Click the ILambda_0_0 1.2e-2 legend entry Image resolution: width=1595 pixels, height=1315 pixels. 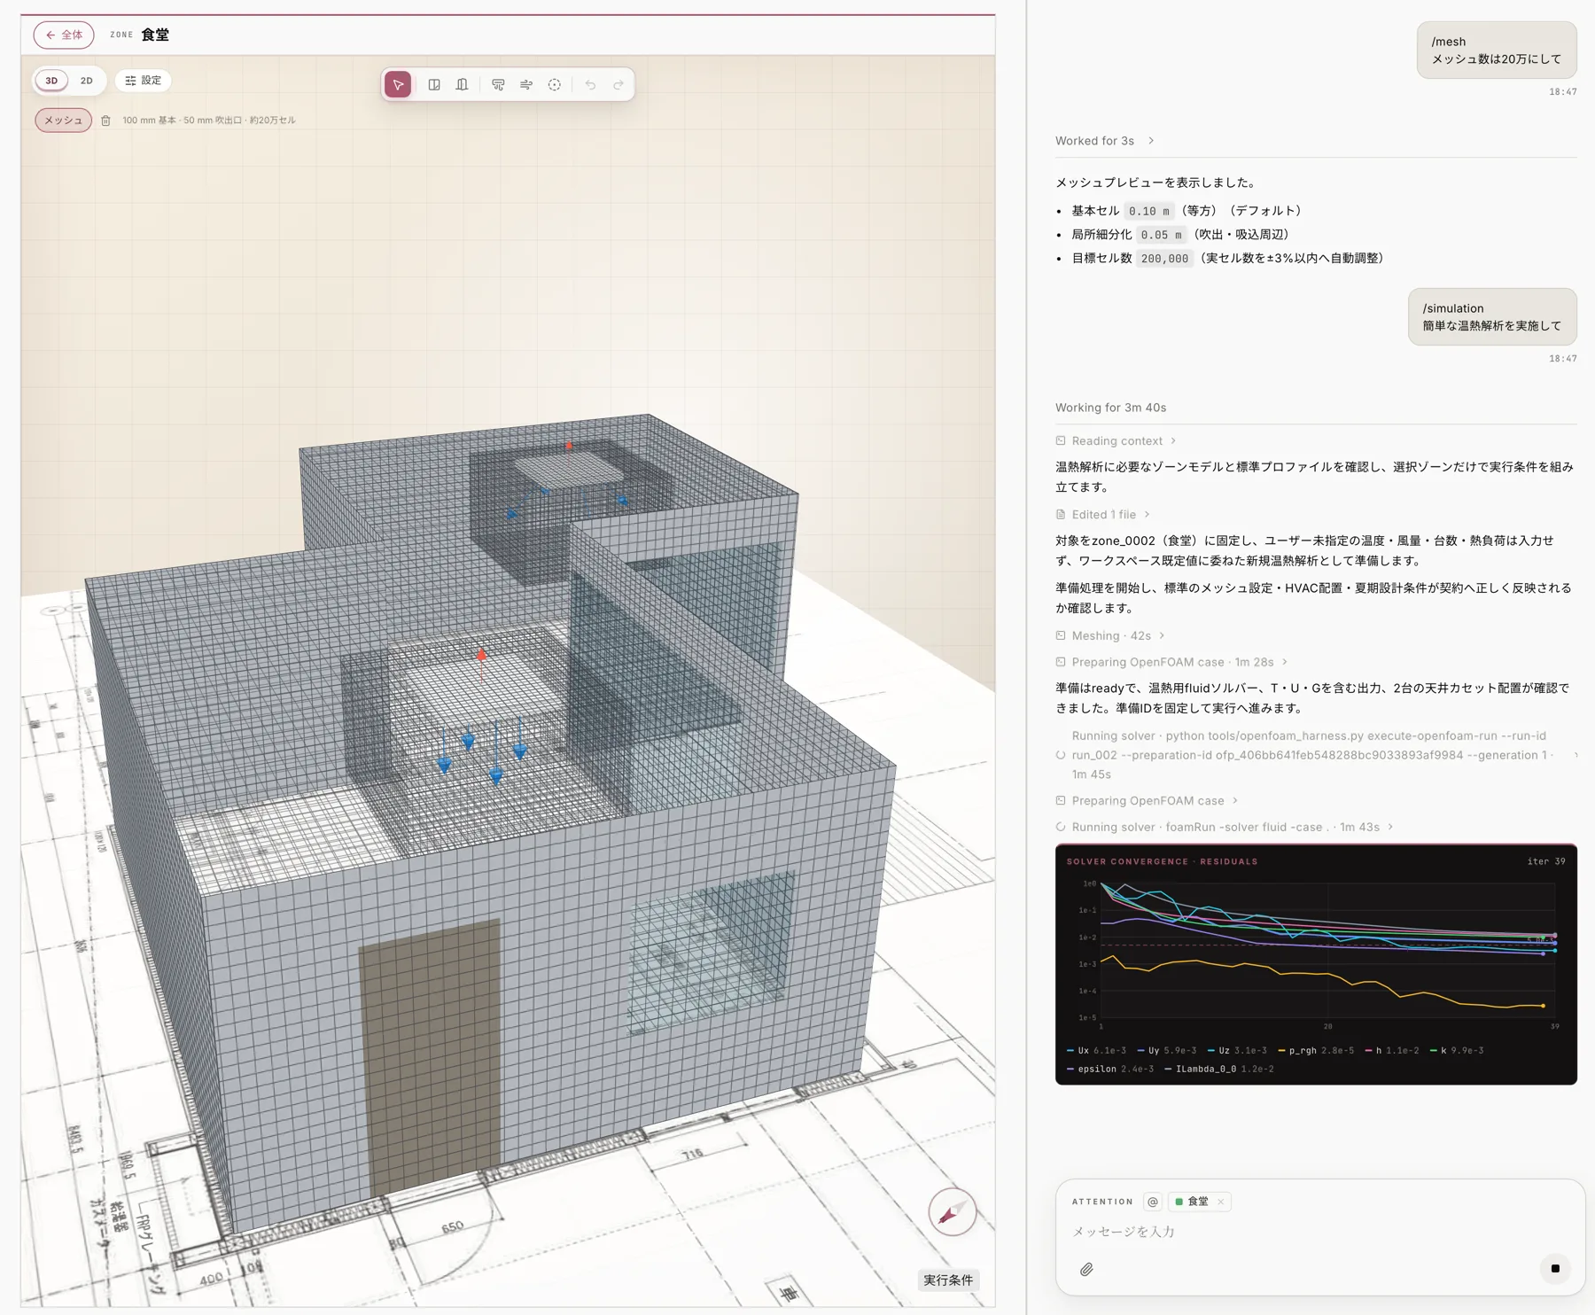coord(1218,1069)
